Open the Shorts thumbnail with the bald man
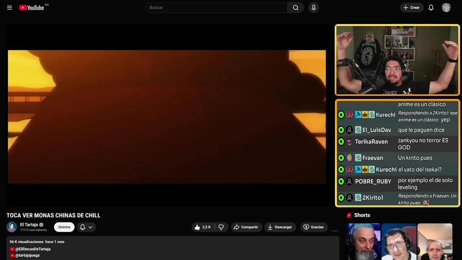The width and height of the screenshot is (462, 260). 435,242
